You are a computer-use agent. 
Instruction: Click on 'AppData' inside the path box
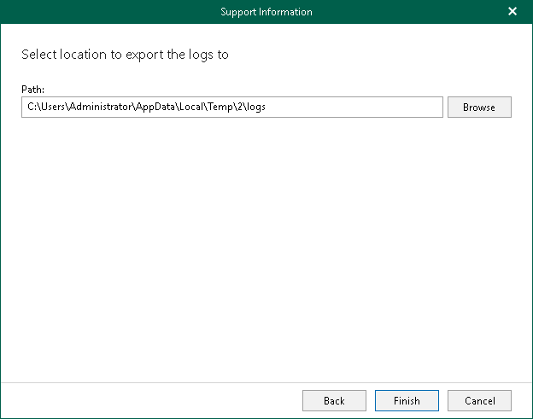click(x=155, y=108)
